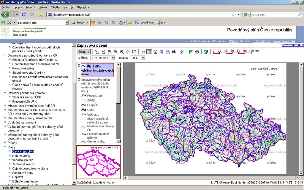The height and width of the screenshot is (190, 304).
Task: Reload the page with the refresh icon
Action: click(x=24, y=15)
